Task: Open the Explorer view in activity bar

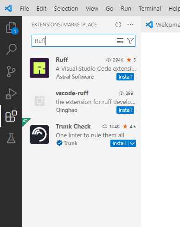Action: pos(11,27)
